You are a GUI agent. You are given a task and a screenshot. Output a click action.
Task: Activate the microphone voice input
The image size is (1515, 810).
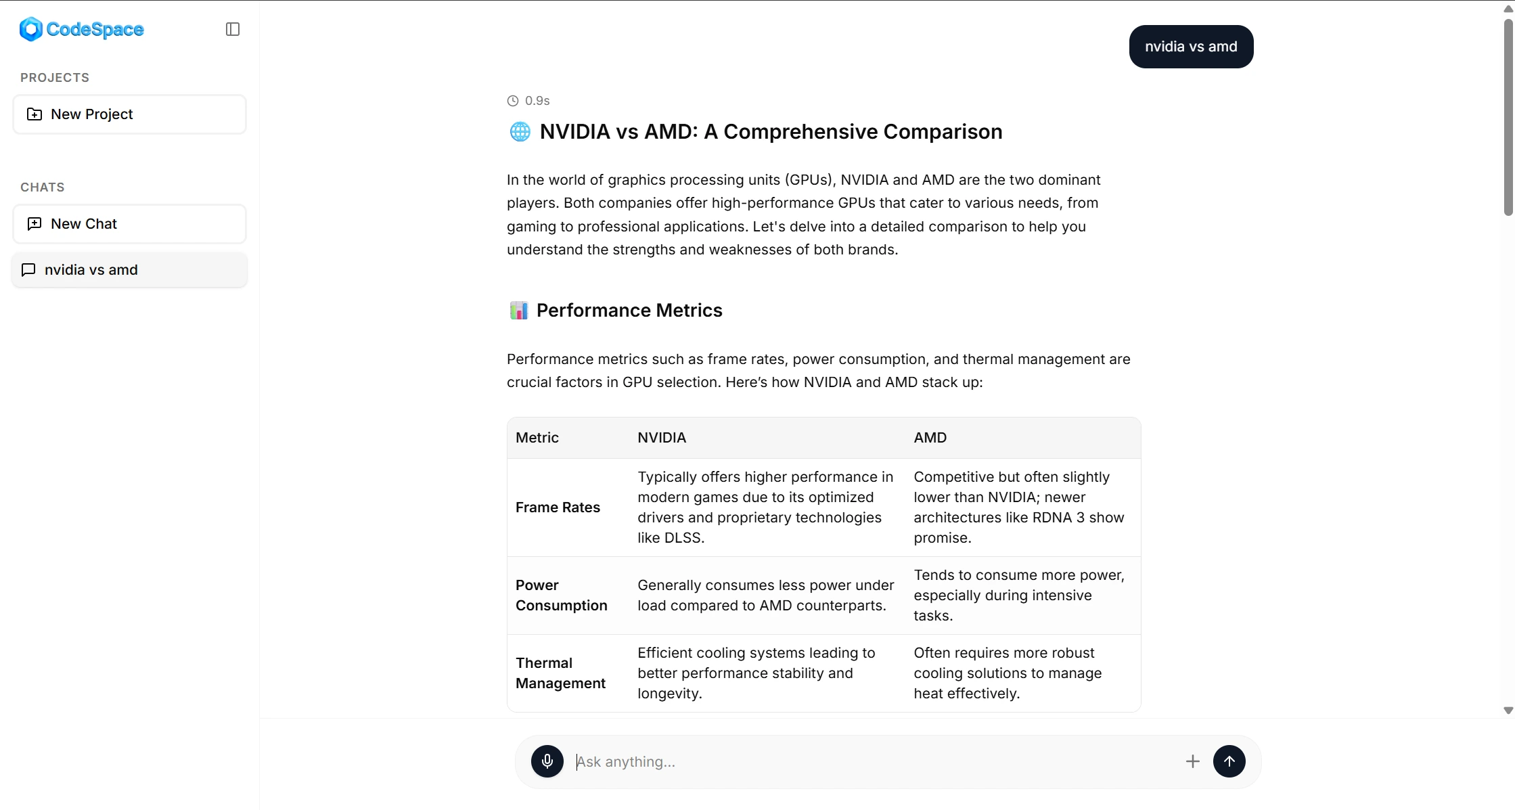click(x=547, y=761)
